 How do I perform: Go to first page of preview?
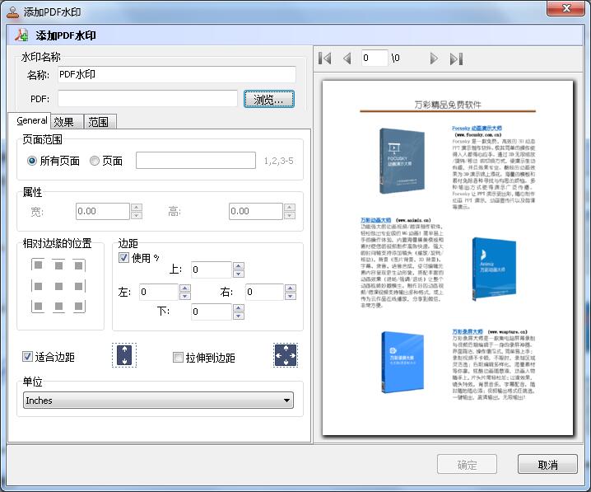(x=325, y=59)
